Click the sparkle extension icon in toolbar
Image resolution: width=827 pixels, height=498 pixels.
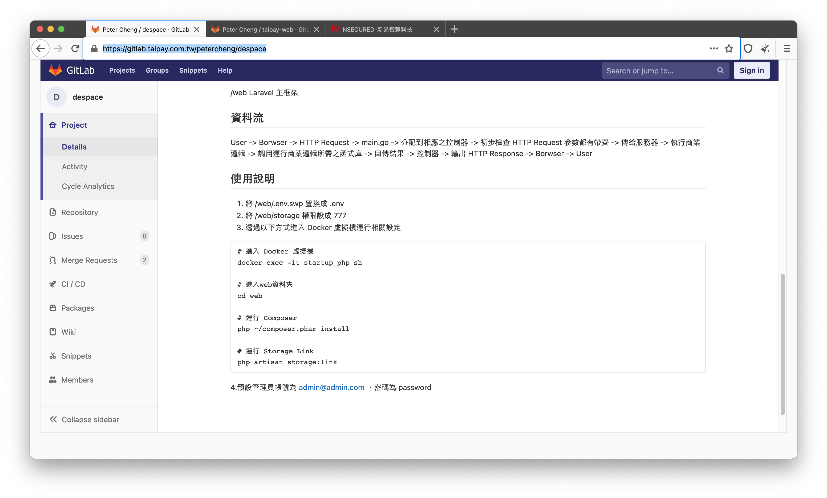tap(765, 49)
